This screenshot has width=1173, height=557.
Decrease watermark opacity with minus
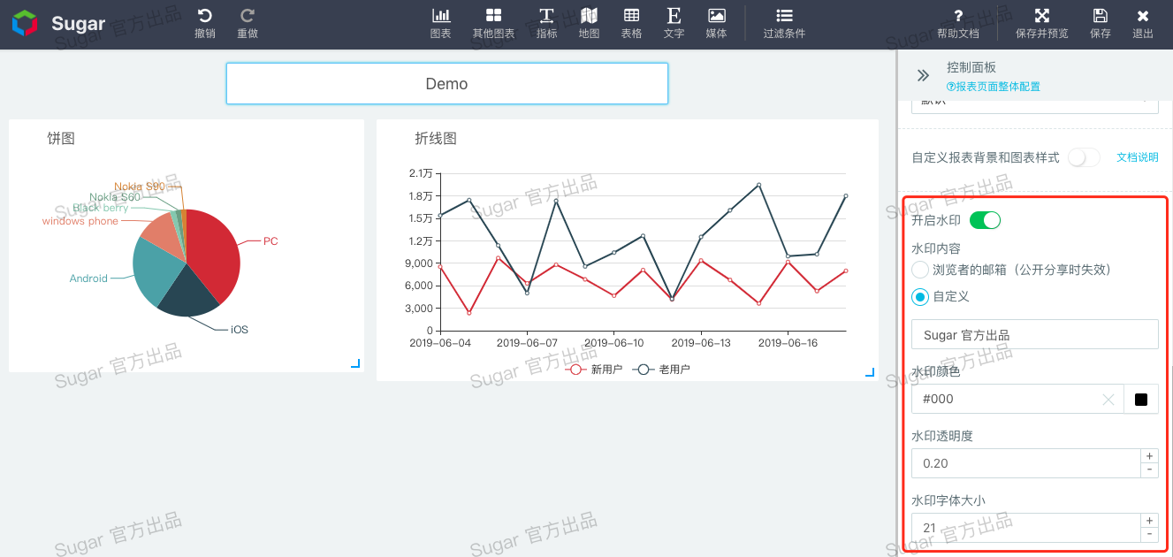click(1149, 470)
